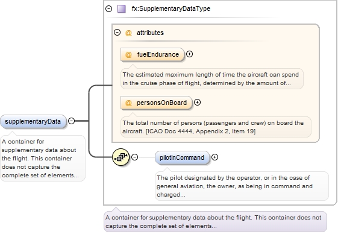The image size is (338, 234).
Task: Click the attributes header label
Action: (x=150, y=33)
